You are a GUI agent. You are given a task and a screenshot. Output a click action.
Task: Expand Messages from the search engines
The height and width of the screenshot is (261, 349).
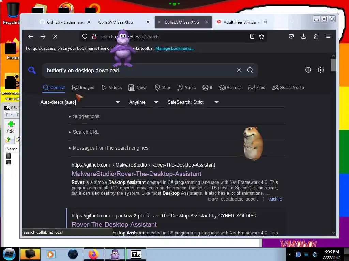(x=108, y=148)
